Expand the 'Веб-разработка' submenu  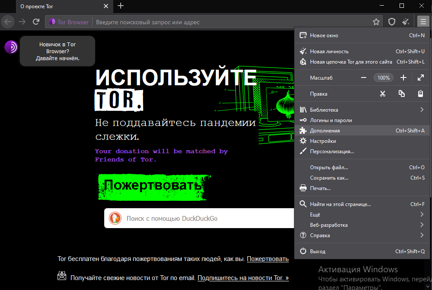pyautogui.click(x=362, y=225)
